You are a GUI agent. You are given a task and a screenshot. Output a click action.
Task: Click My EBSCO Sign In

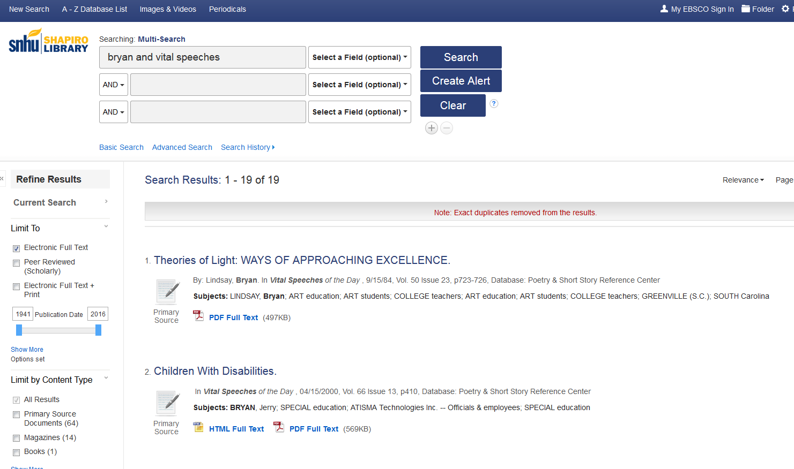(702, 9)
